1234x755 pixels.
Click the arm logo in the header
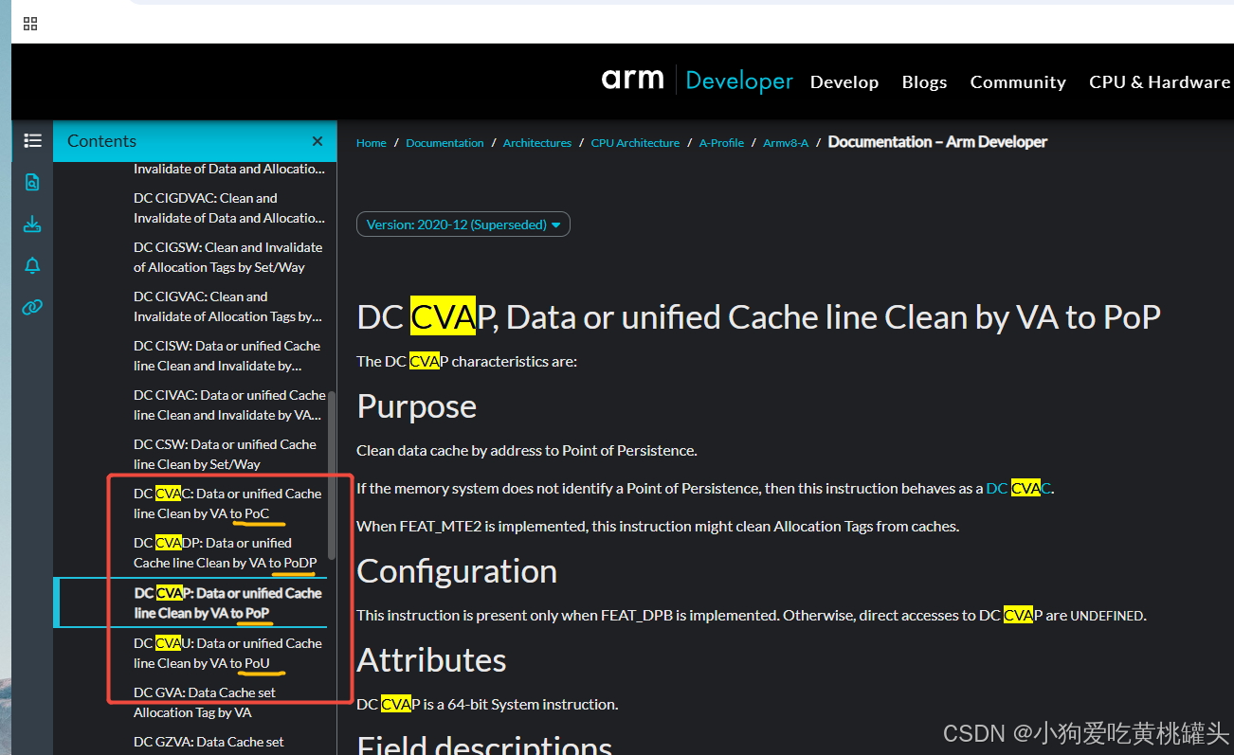[632, 81]
